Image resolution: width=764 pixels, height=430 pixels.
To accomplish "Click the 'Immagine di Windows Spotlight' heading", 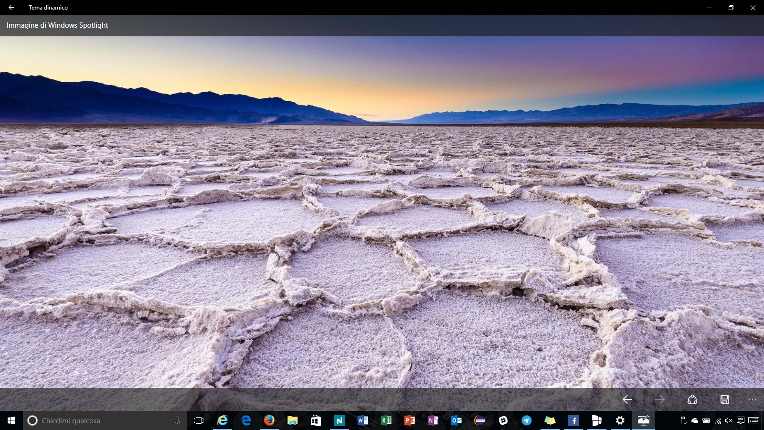I will click(57, 25).
